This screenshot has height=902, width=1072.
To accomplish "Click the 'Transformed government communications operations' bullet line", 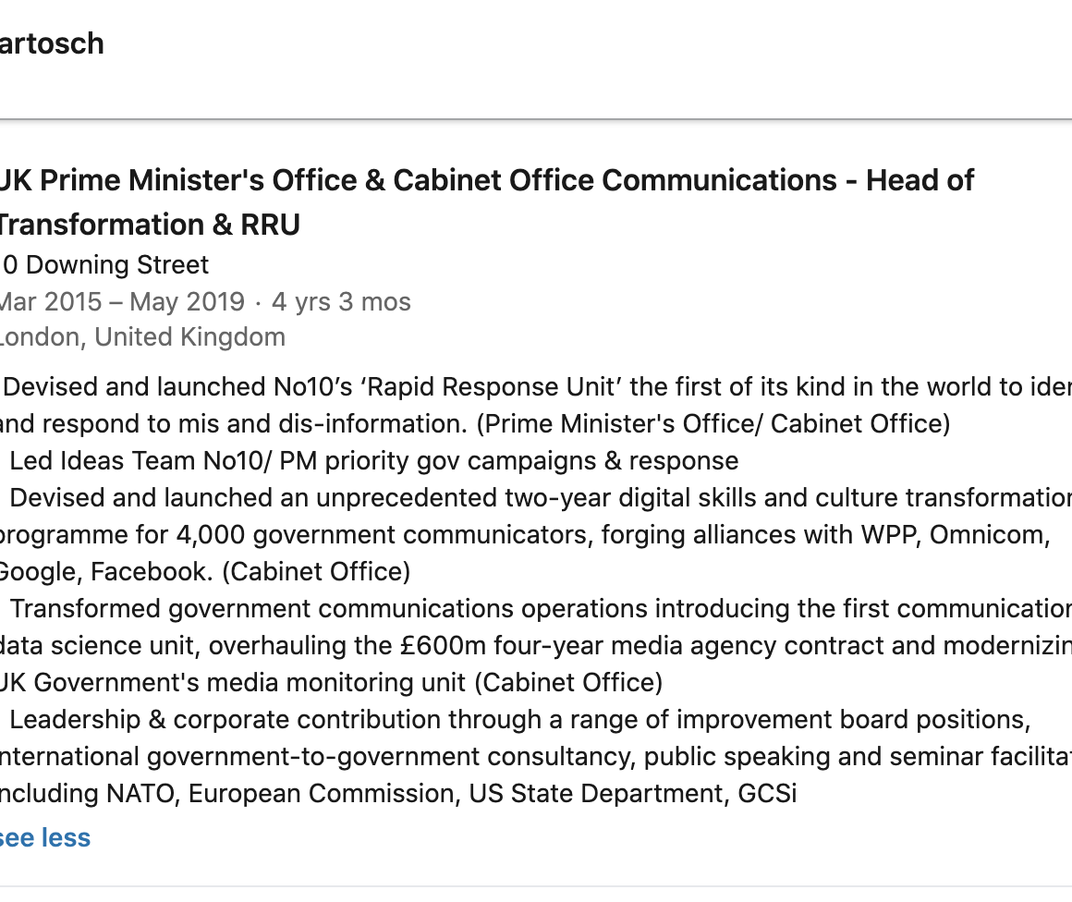I will coord(536,608).
